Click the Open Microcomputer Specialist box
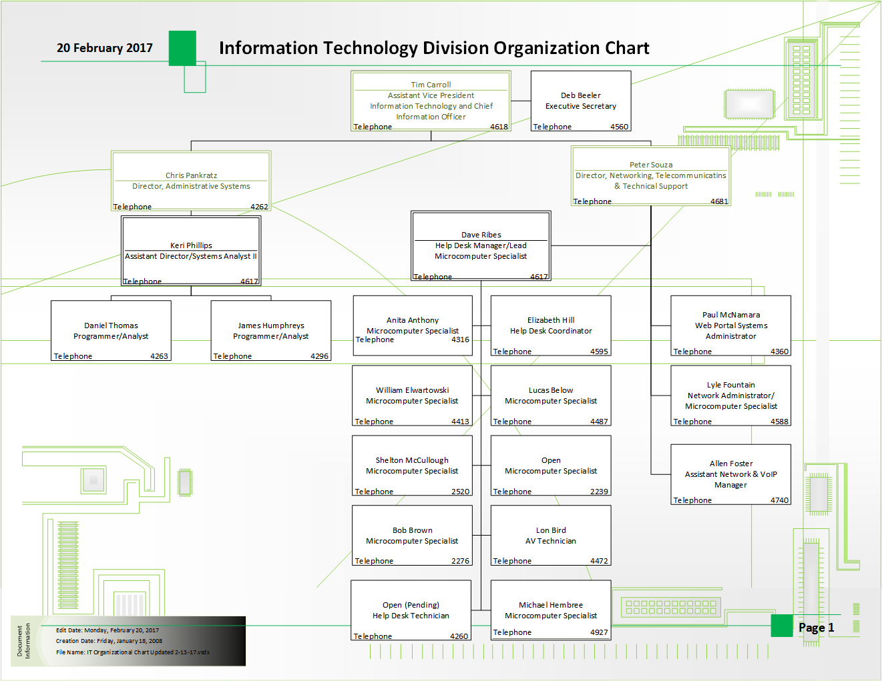Viewport: 882px width, 681px height. 550,466
